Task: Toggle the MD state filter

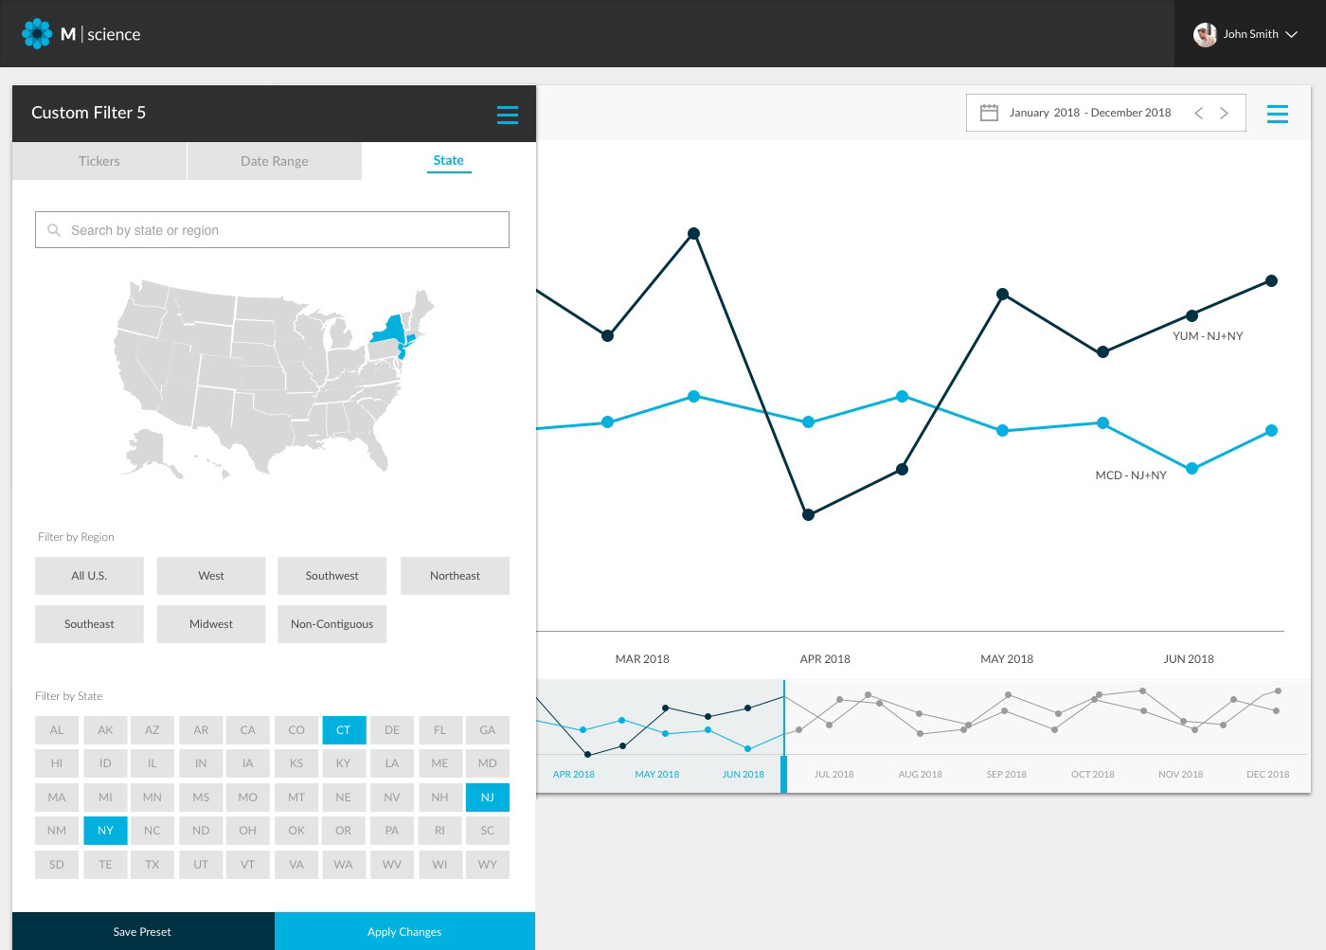Action: [x=488, y=763]
